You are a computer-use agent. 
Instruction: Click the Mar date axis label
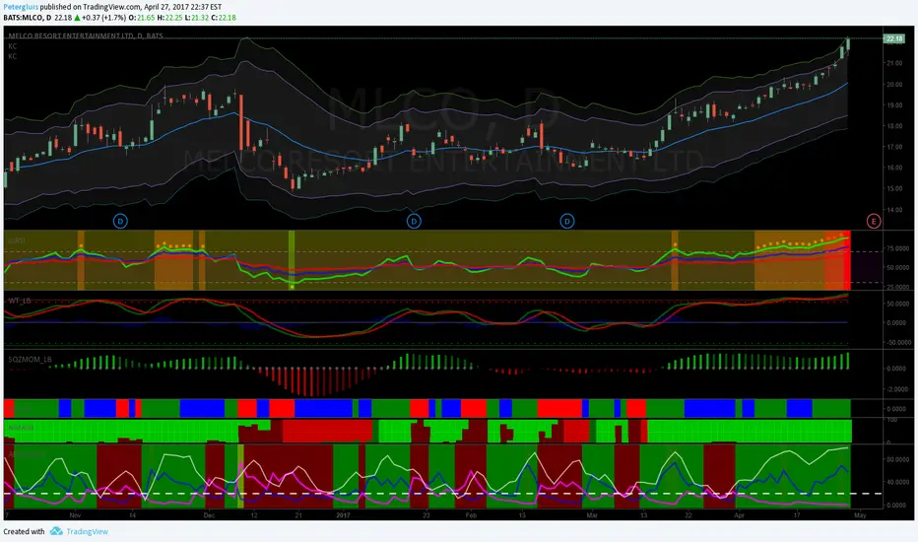point(592,515)
